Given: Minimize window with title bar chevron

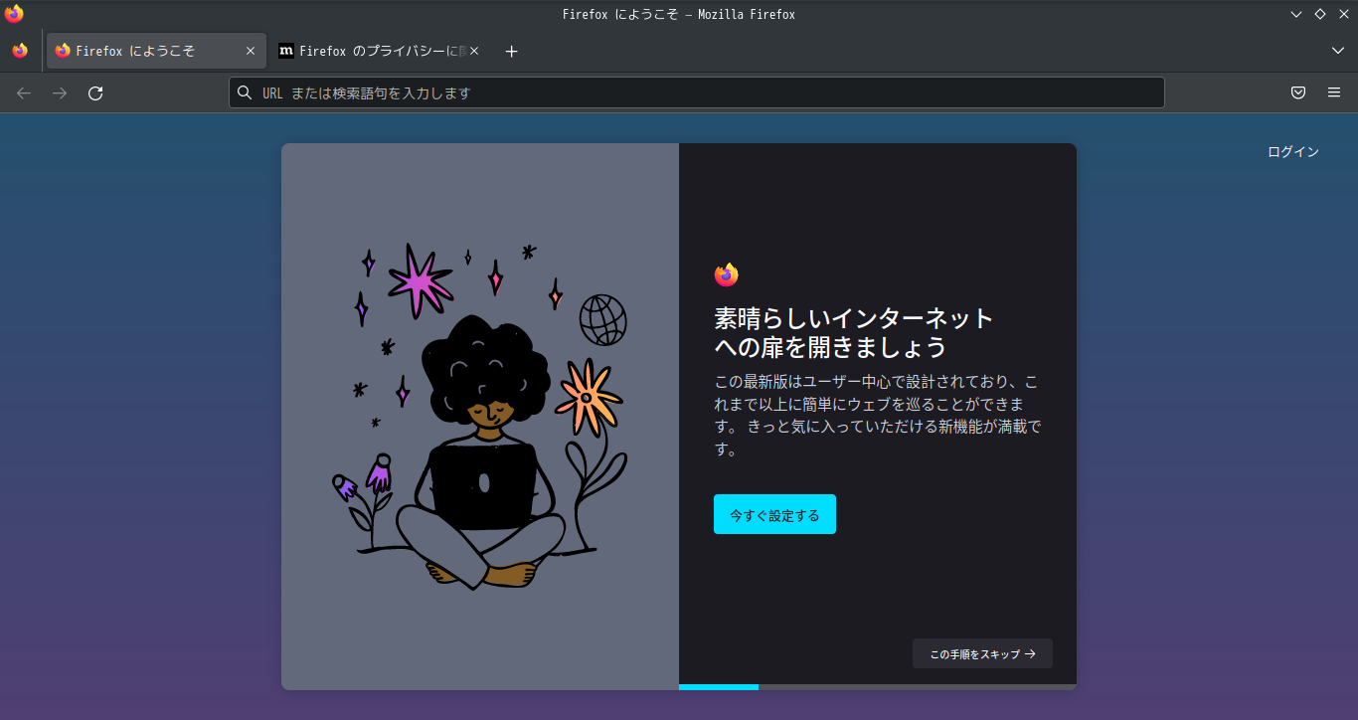Looking at the screenshot, I should pos(1296,14).
